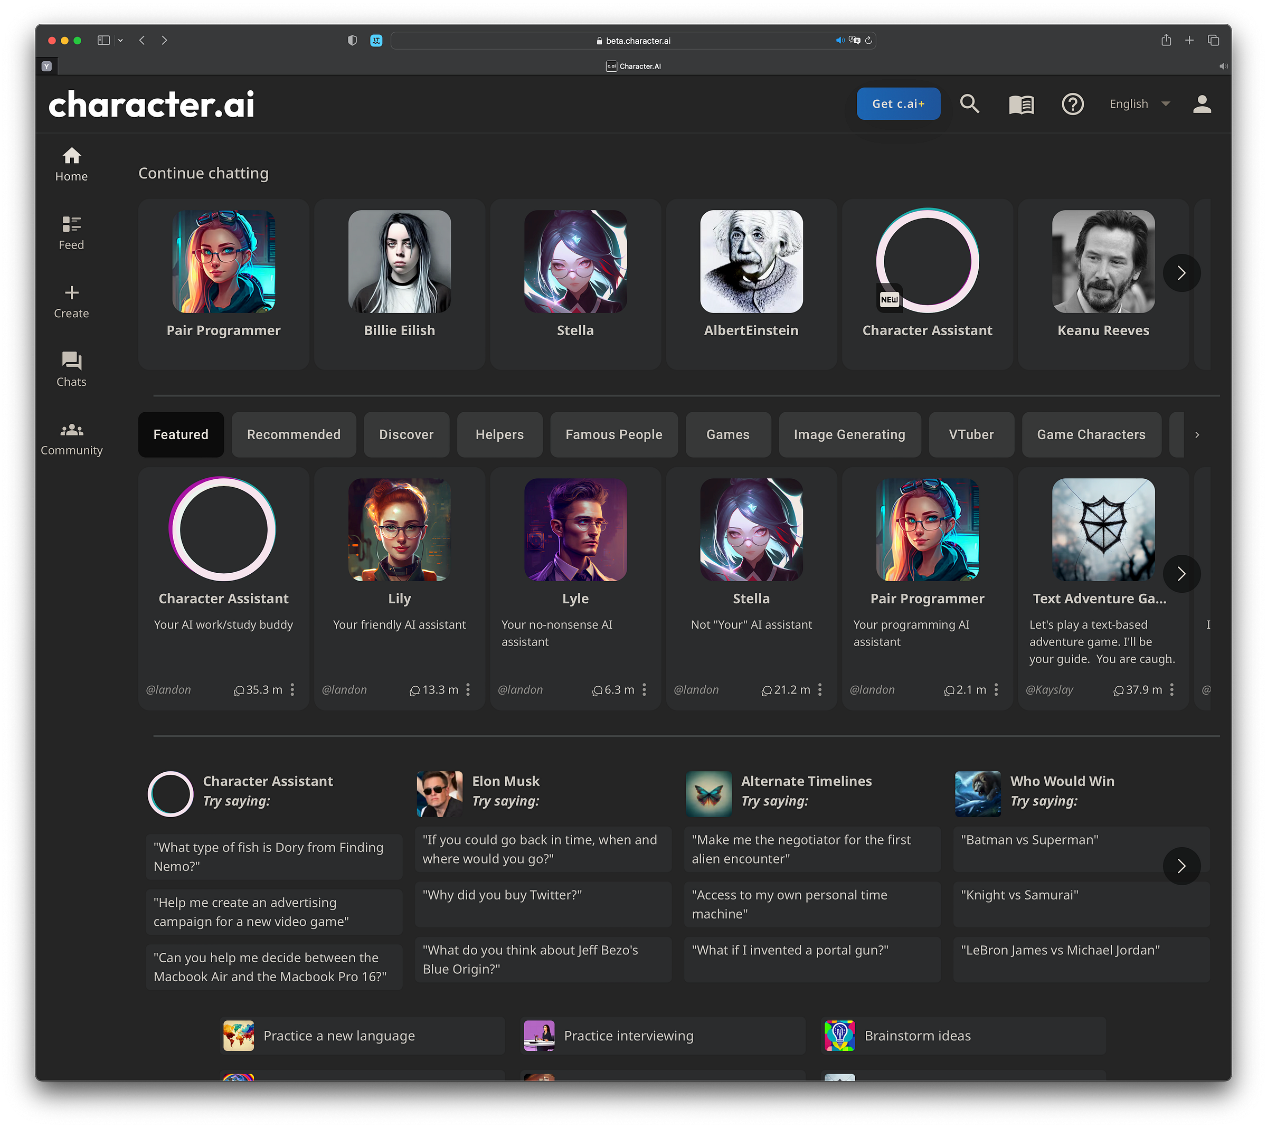Screen dimensions: 1267x1128
Task: Try the "What if I invented a portal gun?" prompt
Action: pos(812,960)
